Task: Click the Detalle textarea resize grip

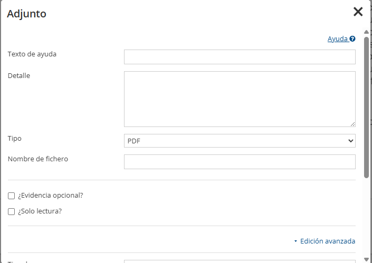Action: [352, 124]
